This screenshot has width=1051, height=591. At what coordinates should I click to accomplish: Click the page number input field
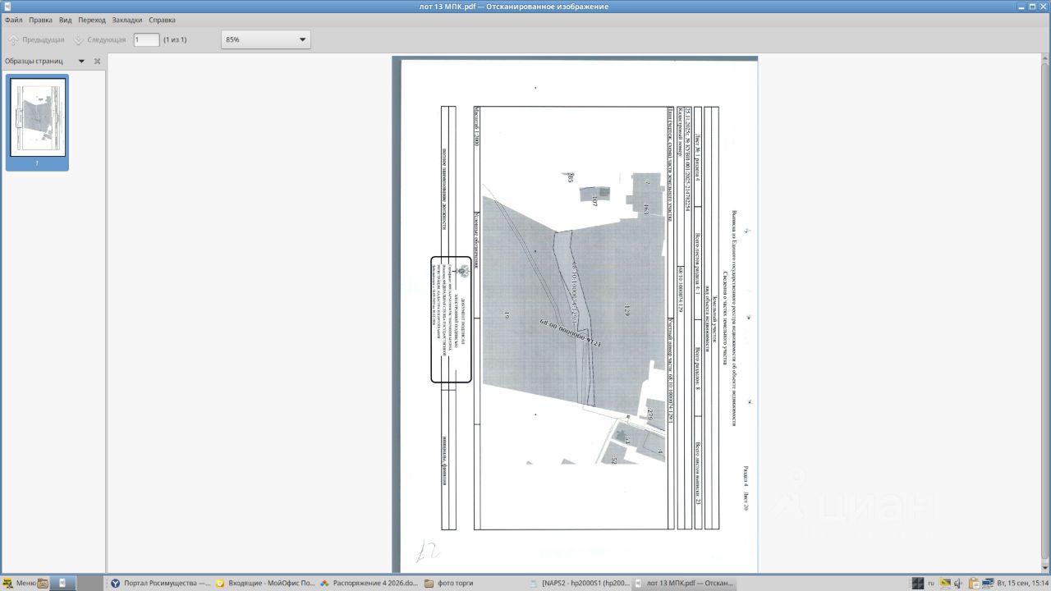coord(146,39)
